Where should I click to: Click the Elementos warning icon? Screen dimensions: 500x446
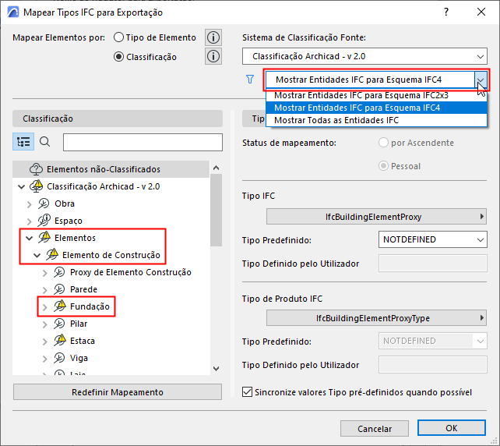coord(44,237)
